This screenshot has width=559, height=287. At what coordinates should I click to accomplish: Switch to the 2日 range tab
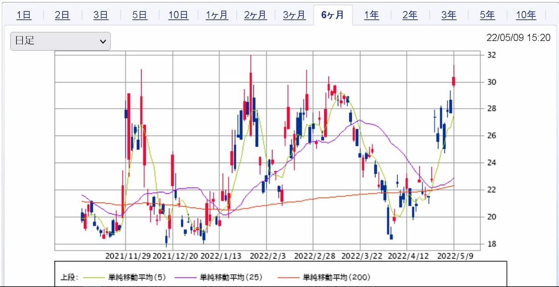tap(62, 15)
